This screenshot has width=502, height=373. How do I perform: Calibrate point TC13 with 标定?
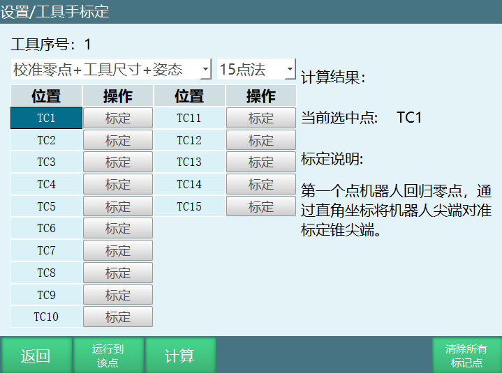click(260, 162)
